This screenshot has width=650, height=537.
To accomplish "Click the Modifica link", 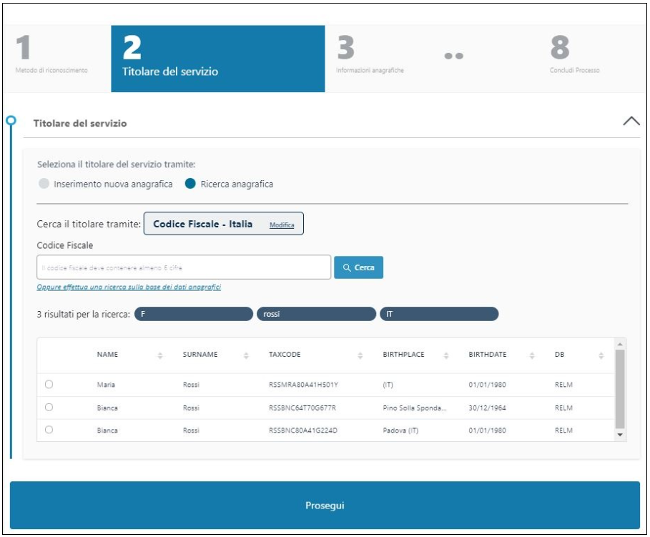I will [282, 225].
